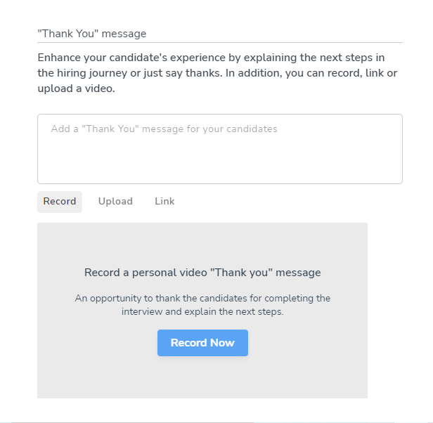Screen dimensions: 433x423
Task: Switch to the Record tab
Action: point(60,202)
